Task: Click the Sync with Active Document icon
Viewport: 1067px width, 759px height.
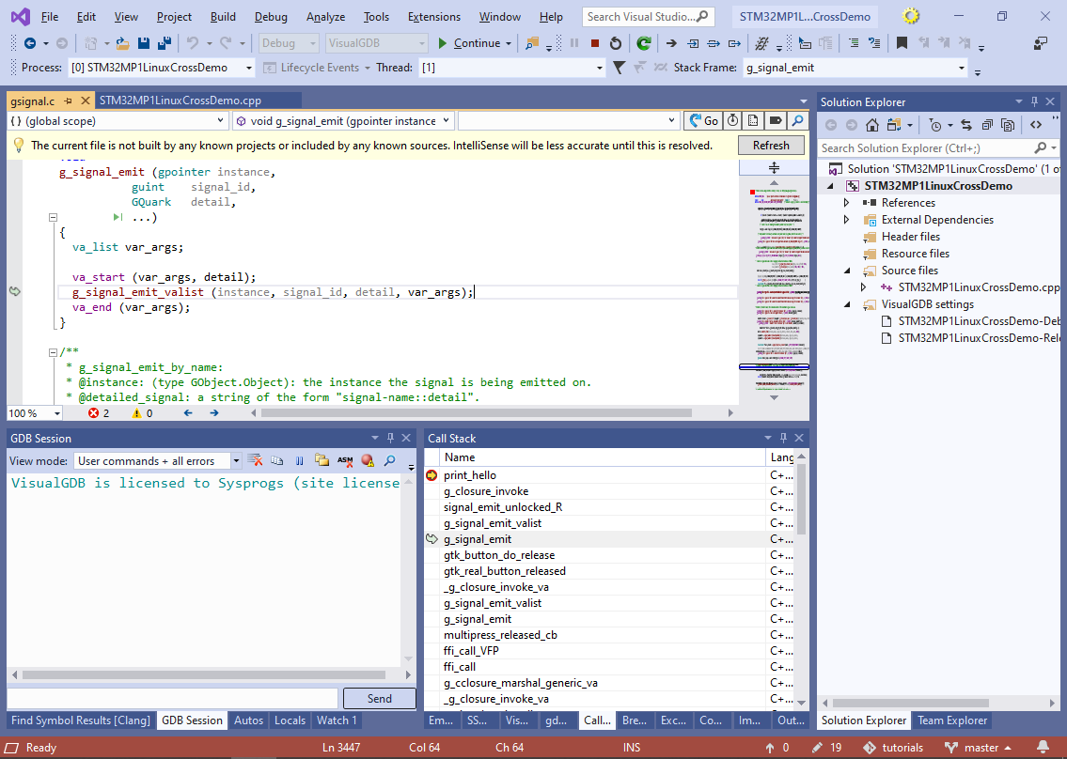Action: click(x=966, y=124)
